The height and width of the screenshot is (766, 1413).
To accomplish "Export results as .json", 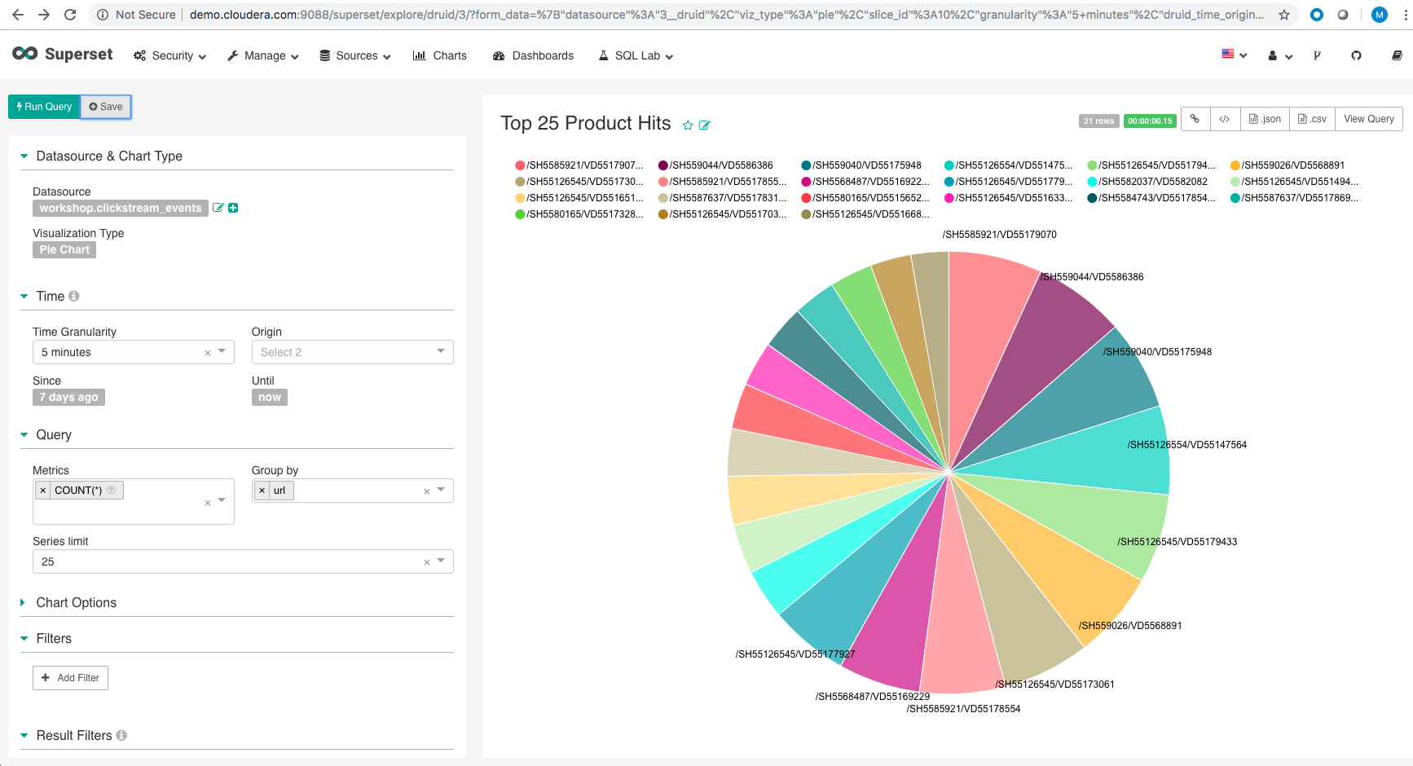I will (1265, 119).
